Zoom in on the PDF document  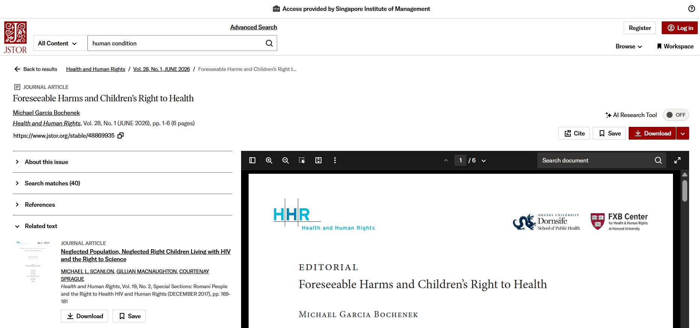coord(269,160)
